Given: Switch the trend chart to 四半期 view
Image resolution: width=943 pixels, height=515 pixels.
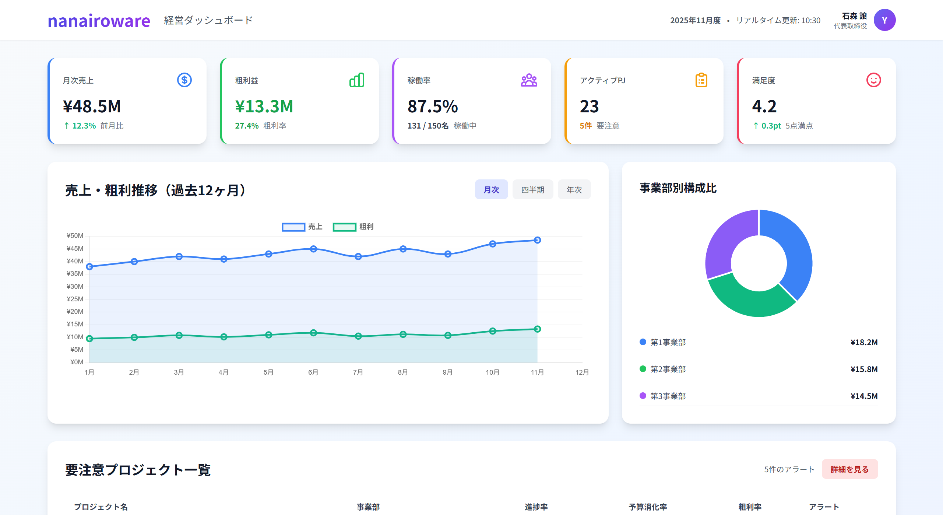Looking at the screenshot, I should tap(533, 189).
